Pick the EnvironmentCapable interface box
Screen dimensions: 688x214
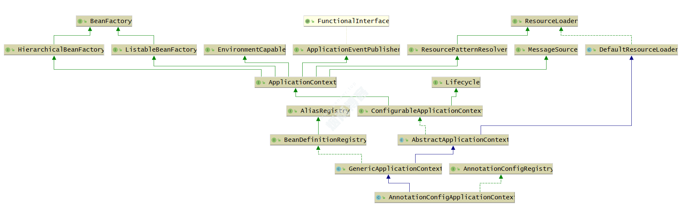pyautogui.click(x=245, y=50)
